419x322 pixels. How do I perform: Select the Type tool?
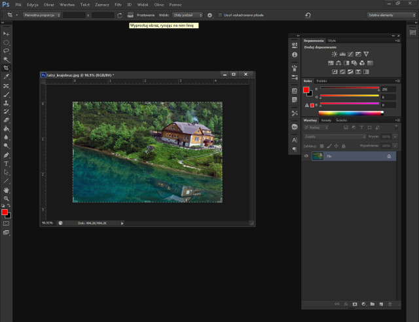click(x=6, y=163)
